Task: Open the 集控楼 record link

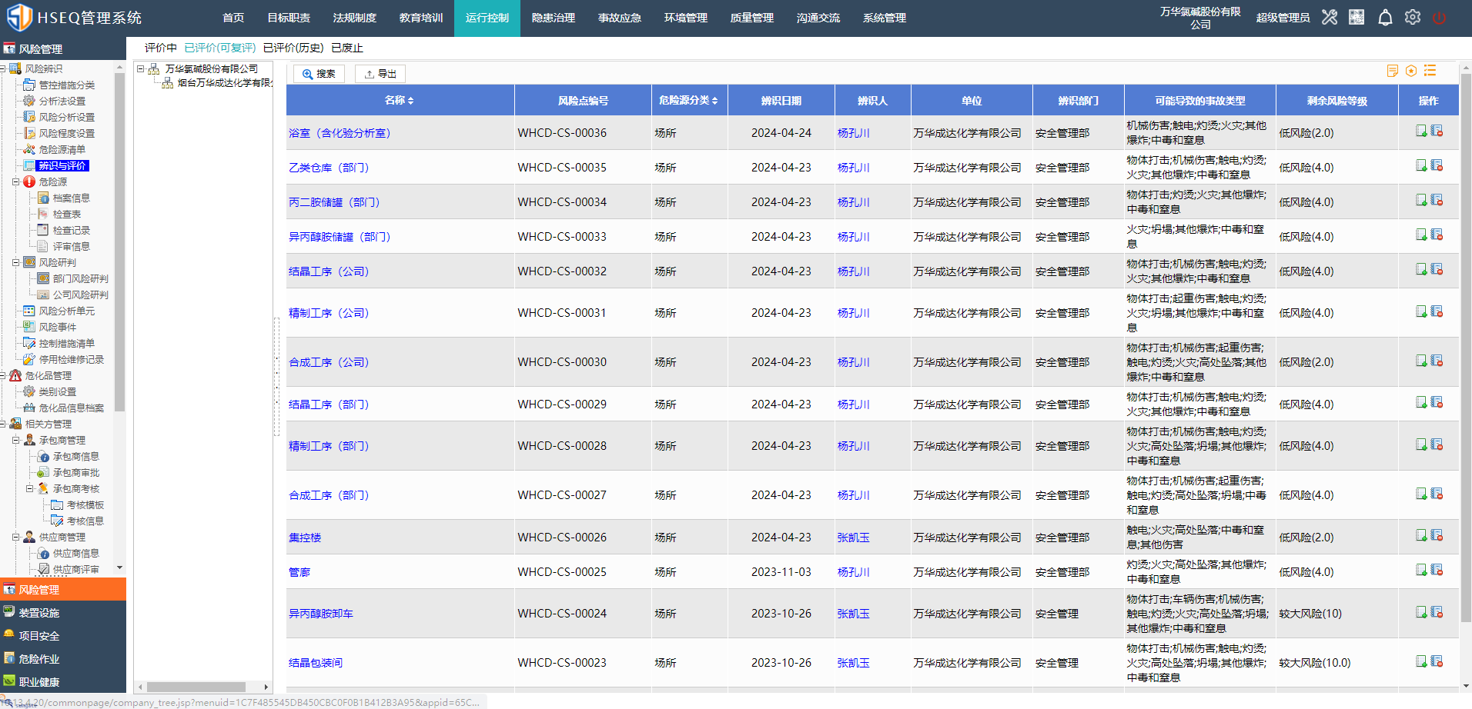Action: click(x=305, y=538)
